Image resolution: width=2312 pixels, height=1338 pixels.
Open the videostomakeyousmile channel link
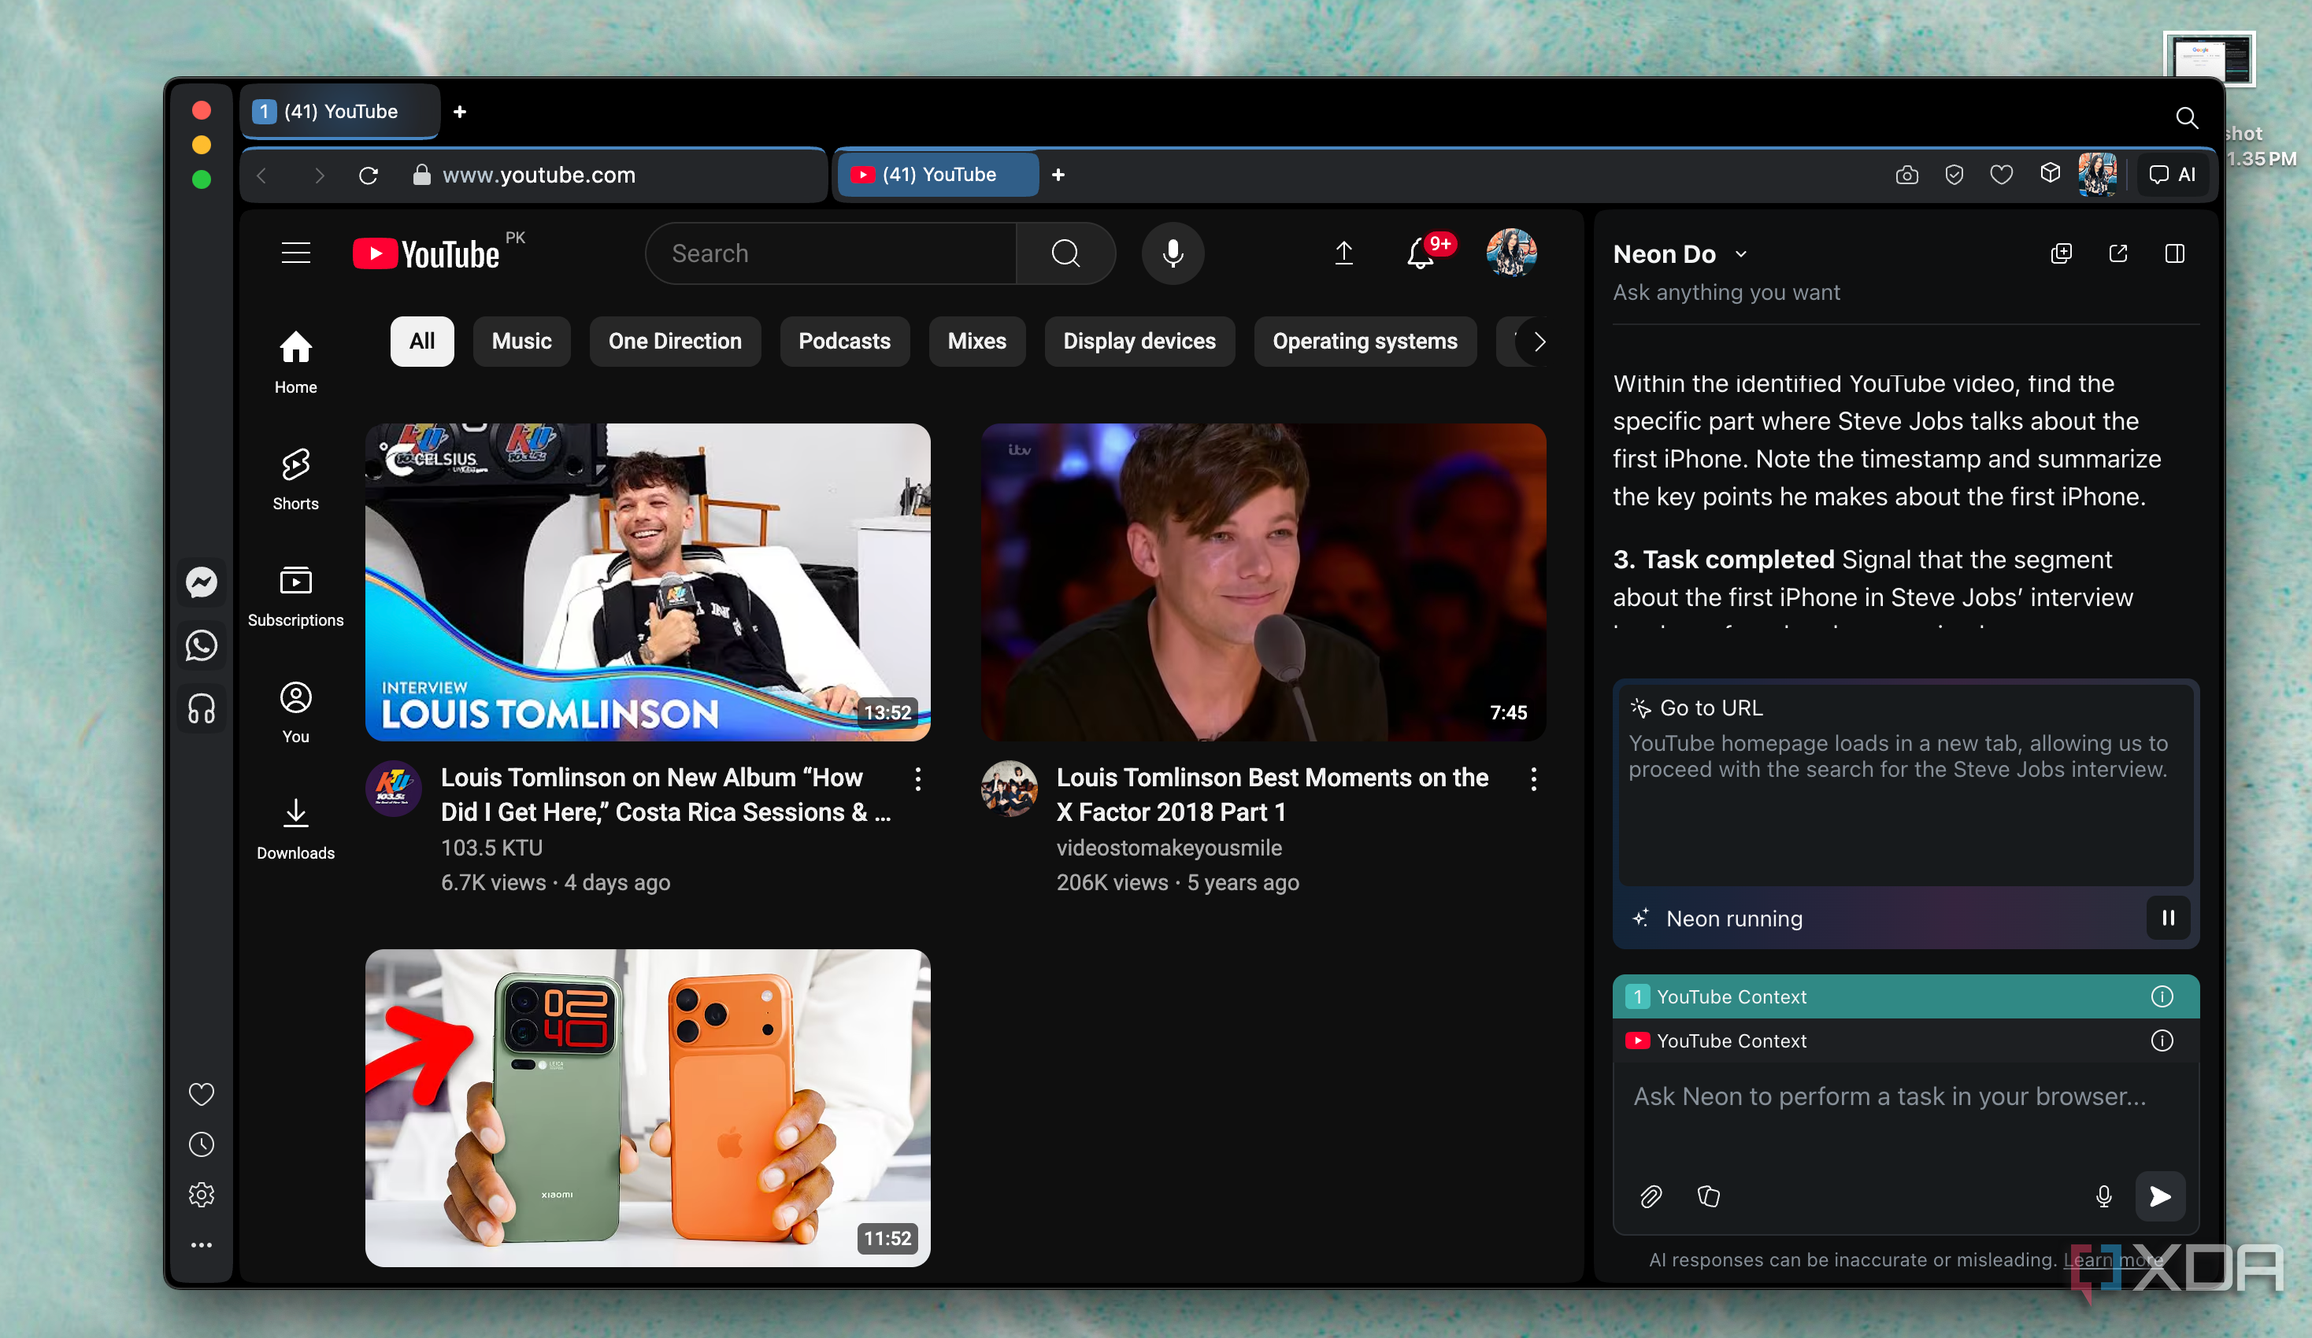click(x=1169, y=848)
